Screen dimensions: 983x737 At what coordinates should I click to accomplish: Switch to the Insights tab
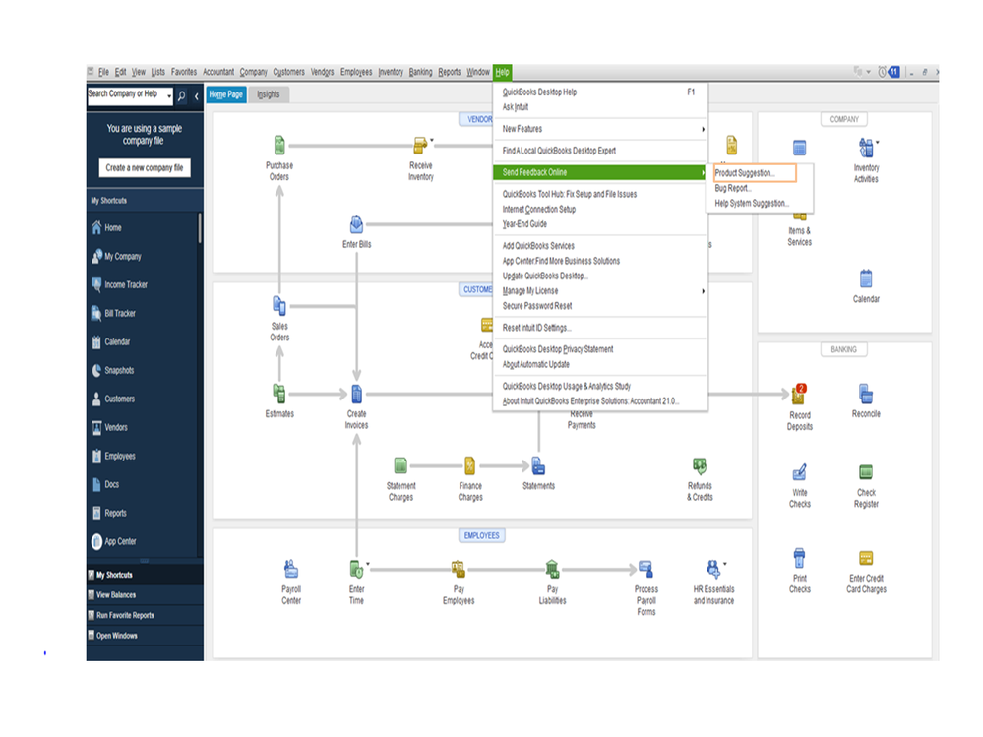pyautogui.click(x=269, y=94)
